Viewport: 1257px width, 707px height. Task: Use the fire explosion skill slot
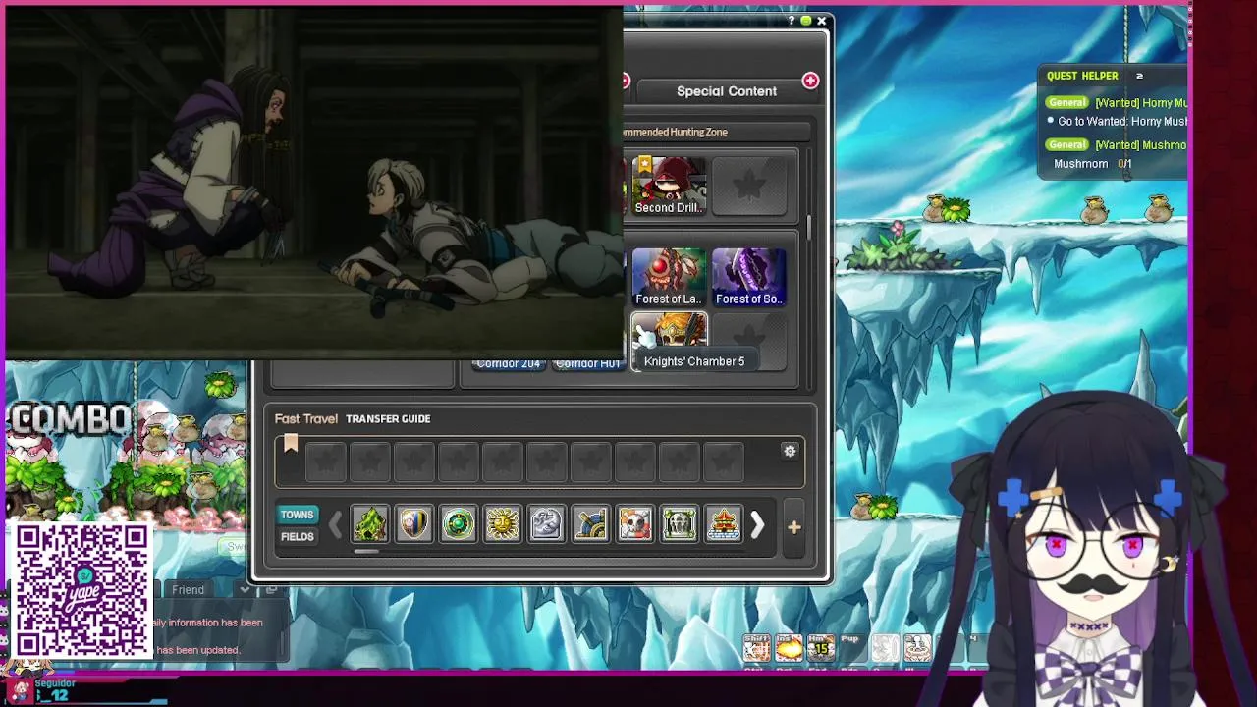click(x=789, y=648)
